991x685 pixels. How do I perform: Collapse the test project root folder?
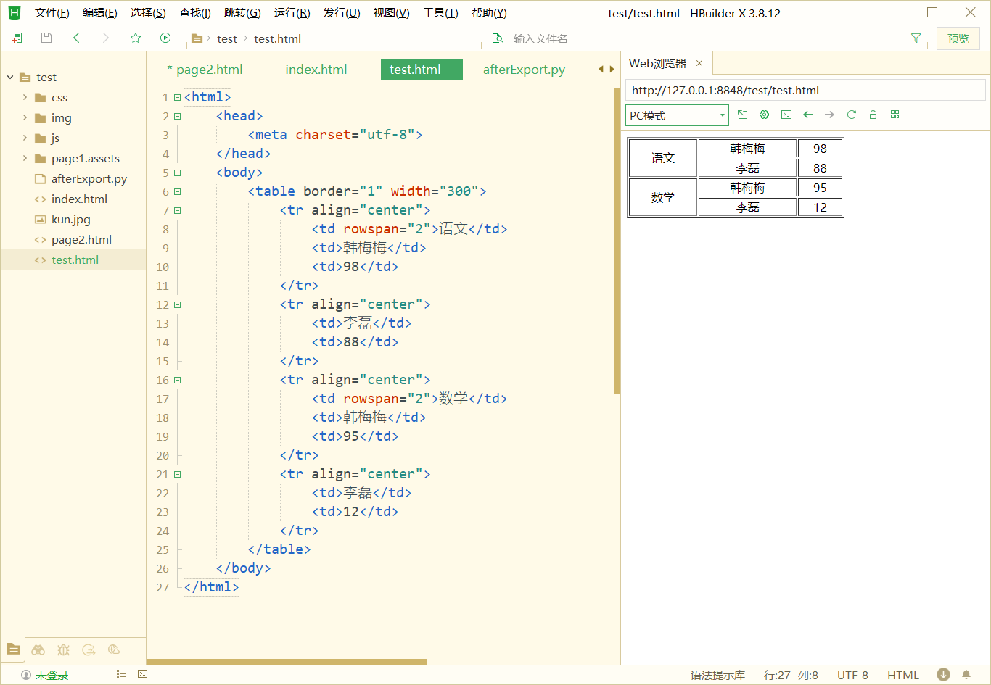(10, 77)
